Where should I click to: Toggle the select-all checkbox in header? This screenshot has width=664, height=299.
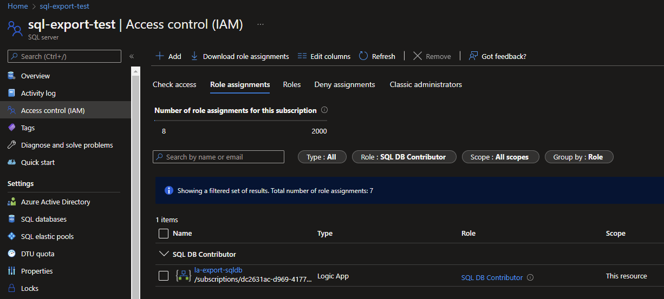(164, 234)
